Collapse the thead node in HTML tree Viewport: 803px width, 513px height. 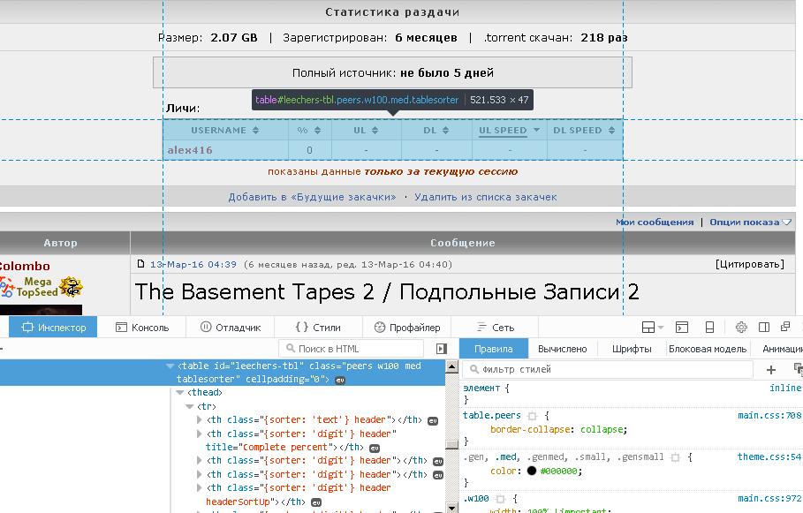tap(180, 393)
